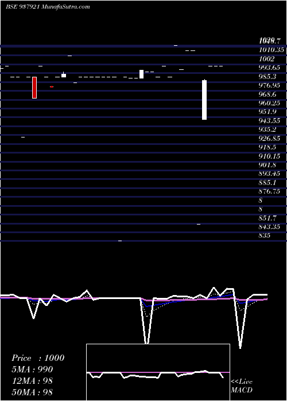The image size is (287, 401).
Task: Click the 12MA : 98 readout
Action: 32,381
